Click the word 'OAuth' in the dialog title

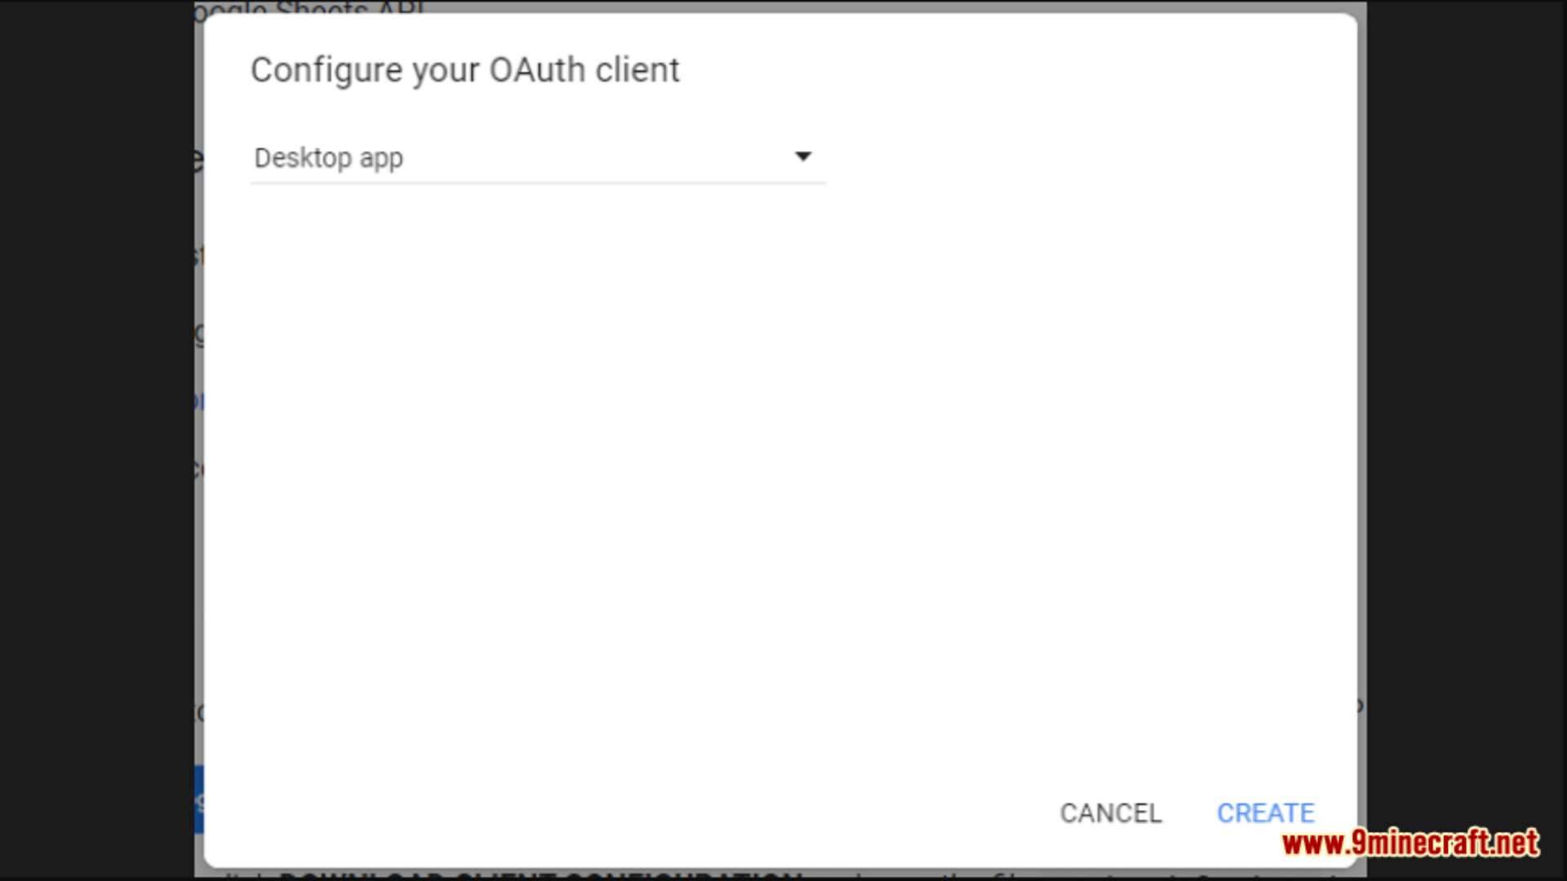tap(537, 70)
